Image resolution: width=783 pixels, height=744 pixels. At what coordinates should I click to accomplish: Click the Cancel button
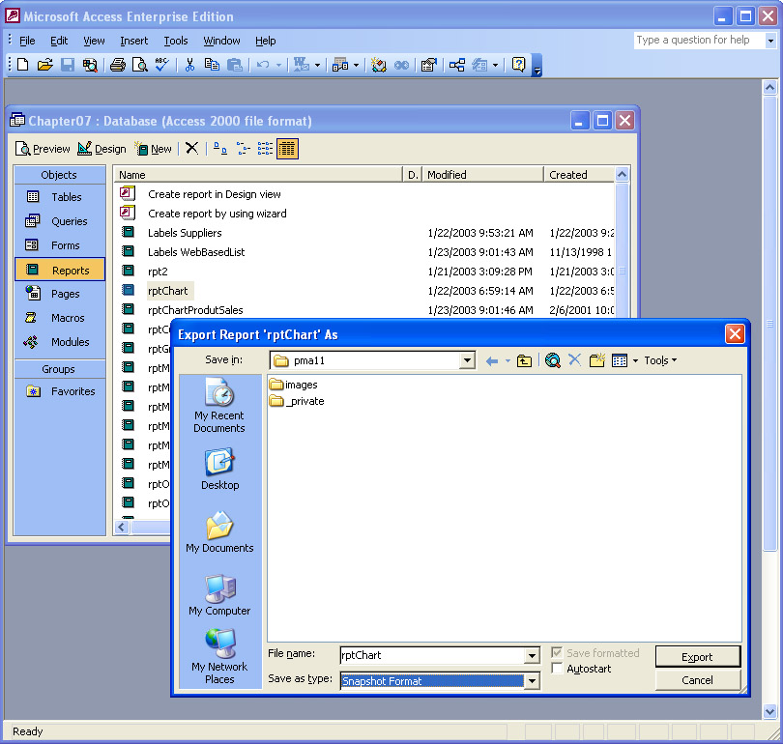[697, 680]
